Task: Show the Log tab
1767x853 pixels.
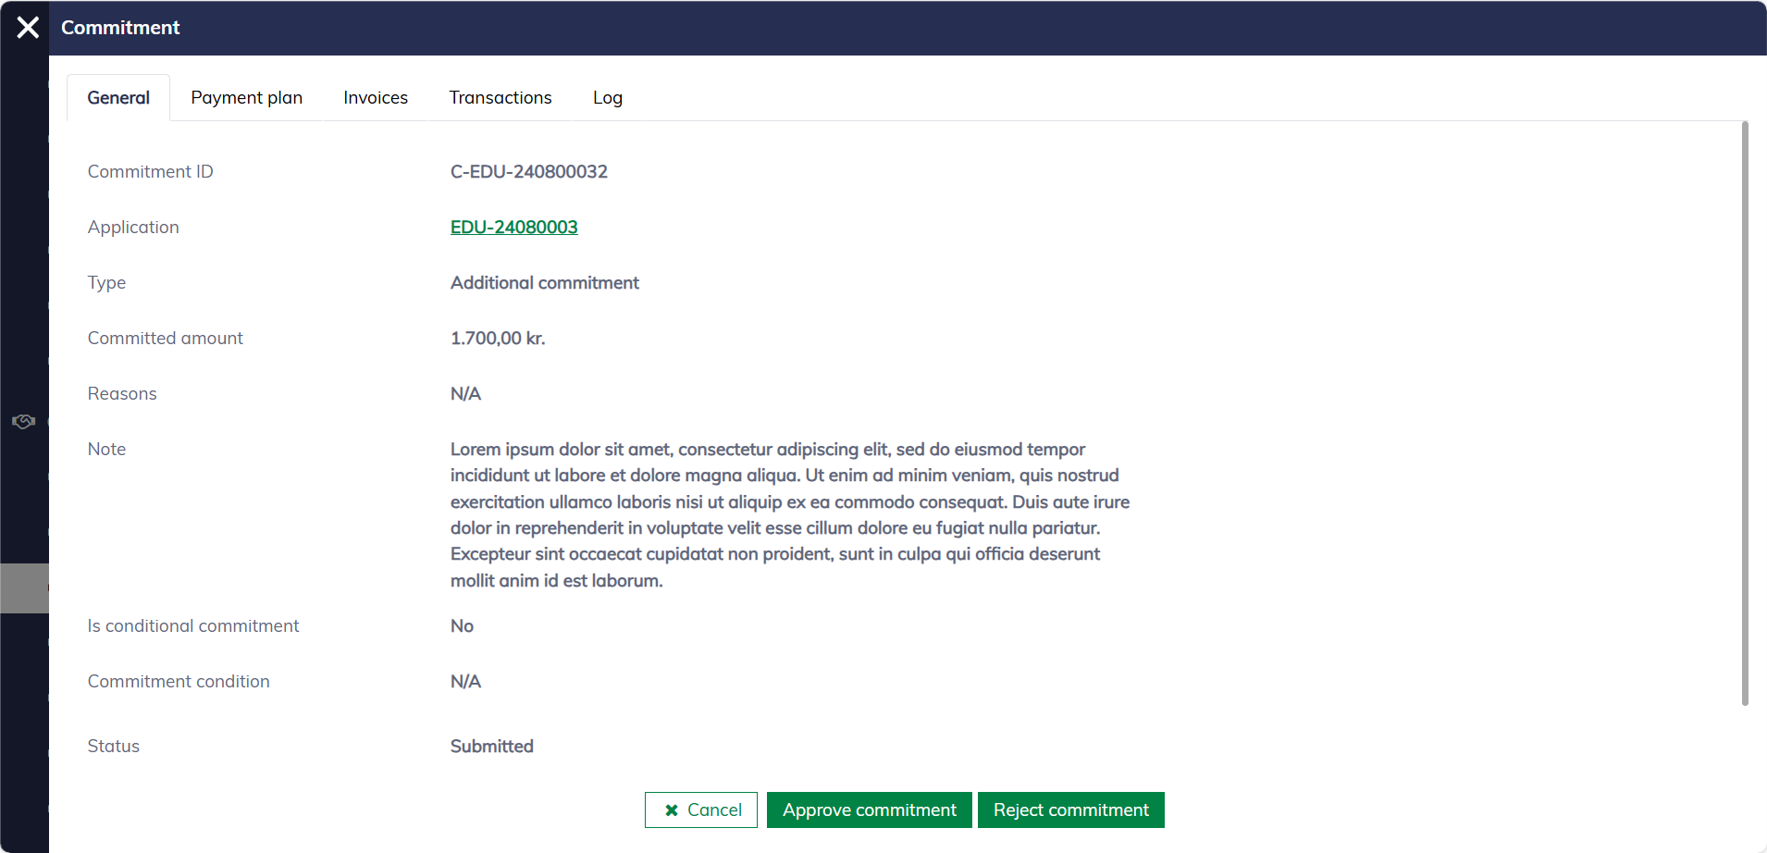Action: coord(607,98)
